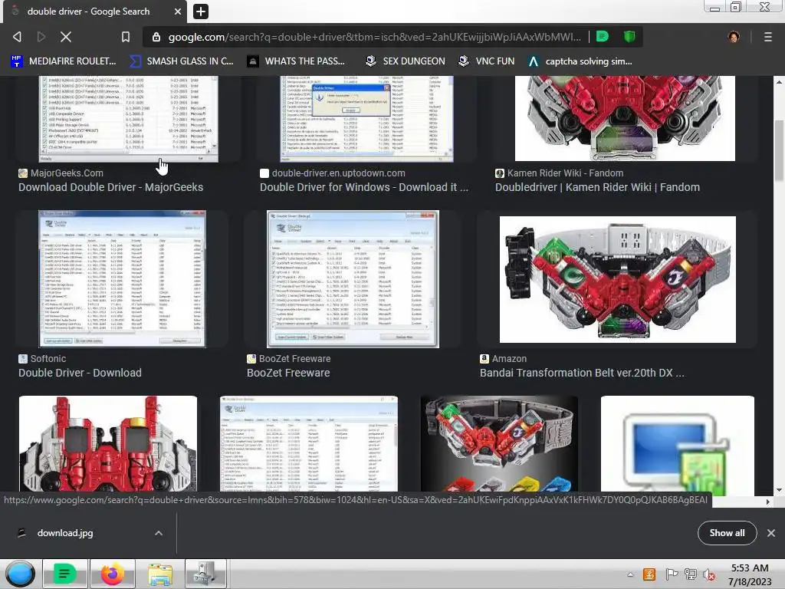
Task: Open the uptodown dialog screenshot thumbnail
Action: 366,119
